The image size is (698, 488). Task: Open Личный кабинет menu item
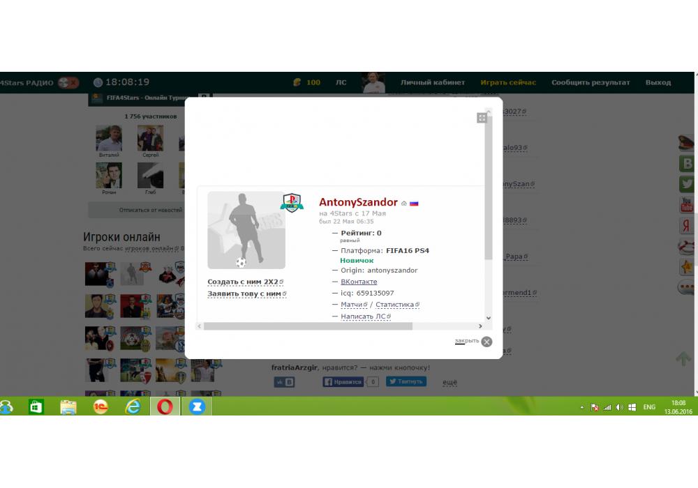tap(432, 82)
